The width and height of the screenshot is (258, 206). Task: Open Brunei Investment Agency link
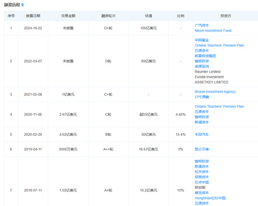coord(215,92)
